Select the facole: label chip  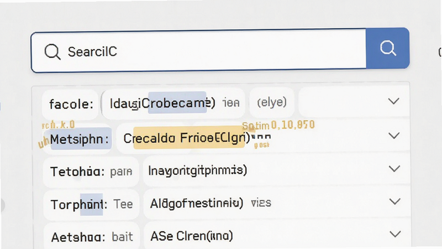pyautogui.click(x=71, y=104)
